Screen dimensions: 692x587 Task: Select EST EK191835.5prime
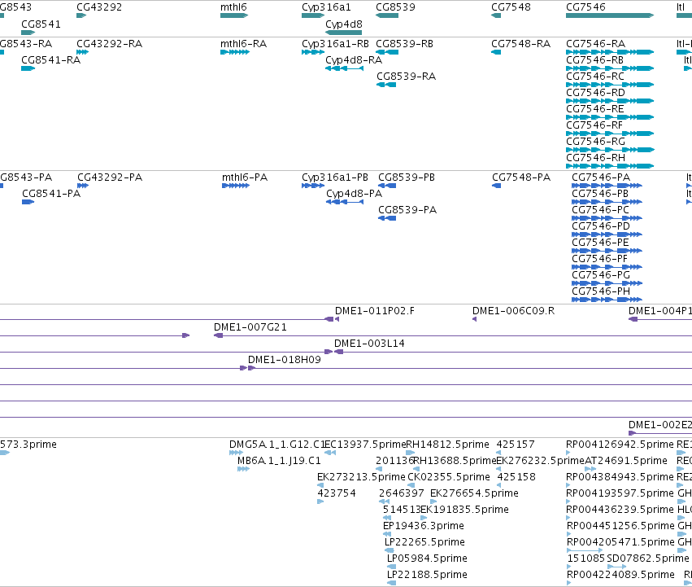(x=464, y=510)
